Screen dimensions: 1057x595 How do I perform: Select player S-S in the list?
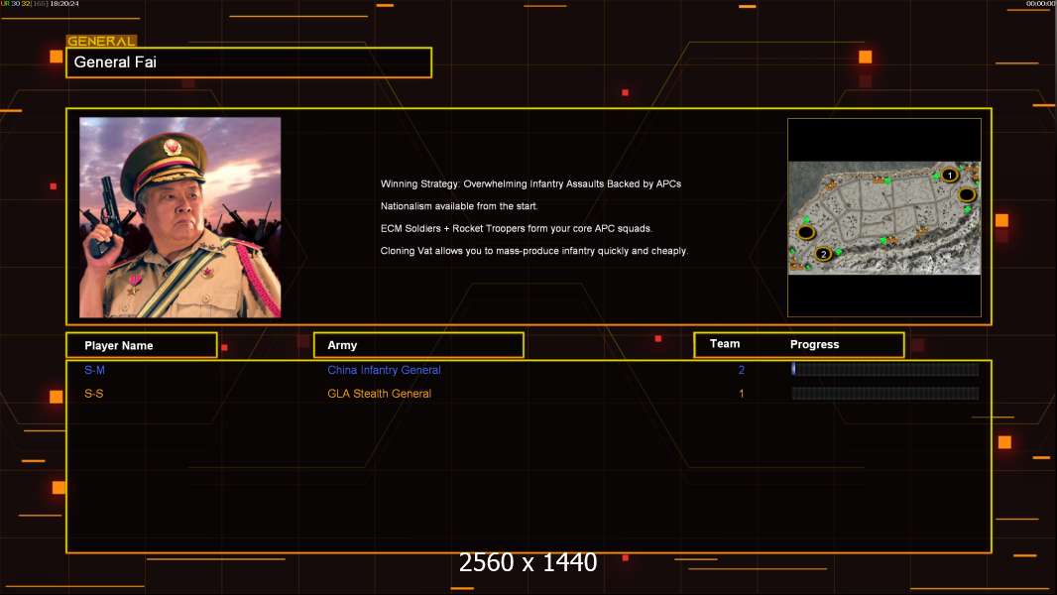point(93,394)
